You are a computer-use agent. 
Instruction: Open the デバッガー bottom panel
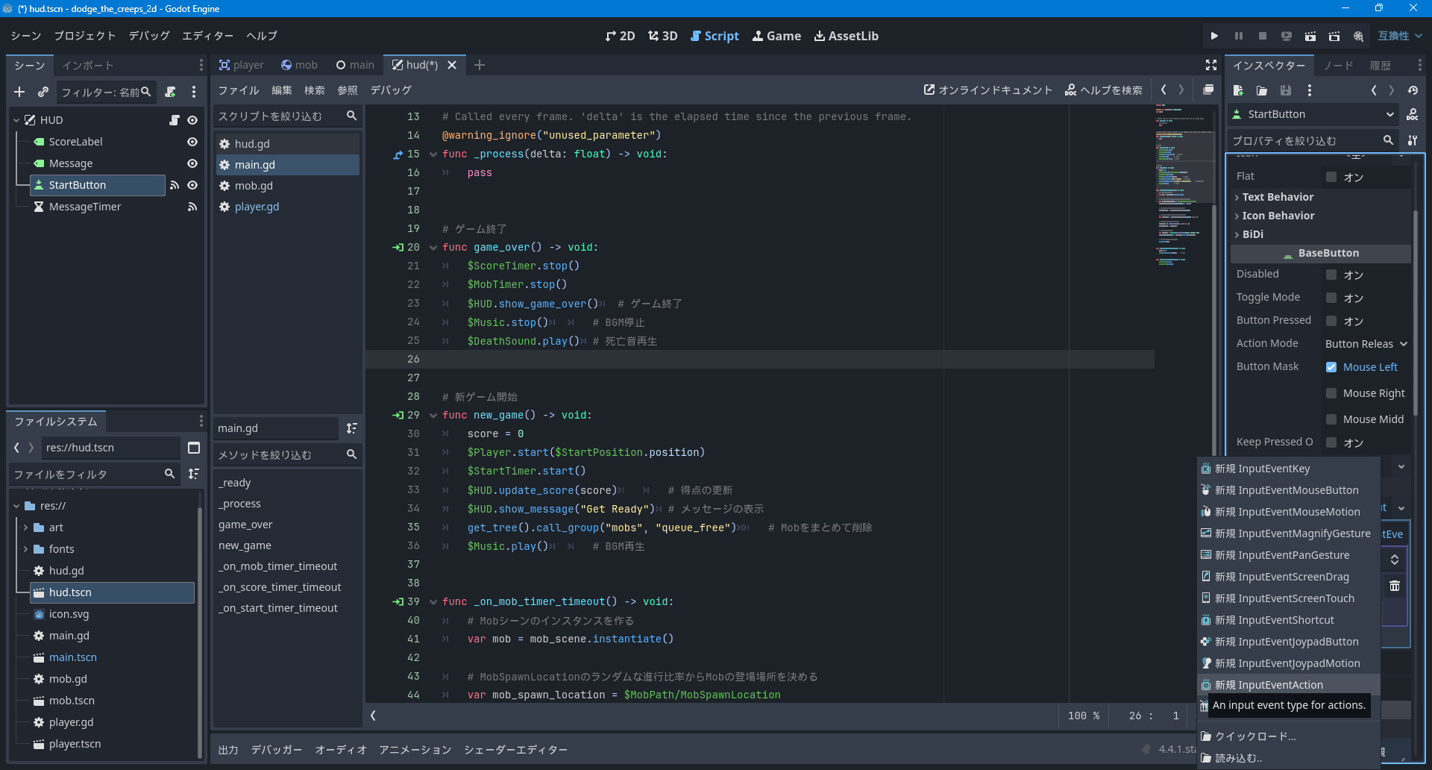(277, 750)
